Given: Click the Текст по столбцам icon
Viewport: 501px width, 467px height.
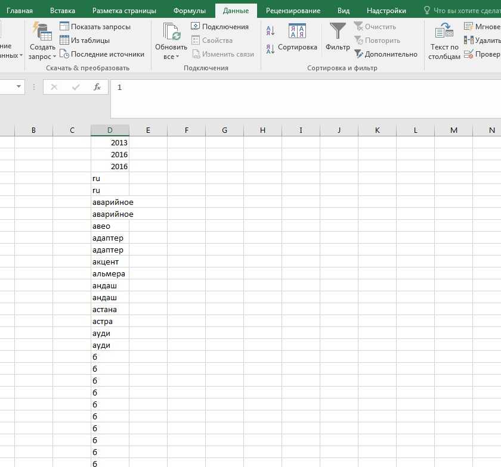Looking at the screenshot, I should (x=444, y=41).
